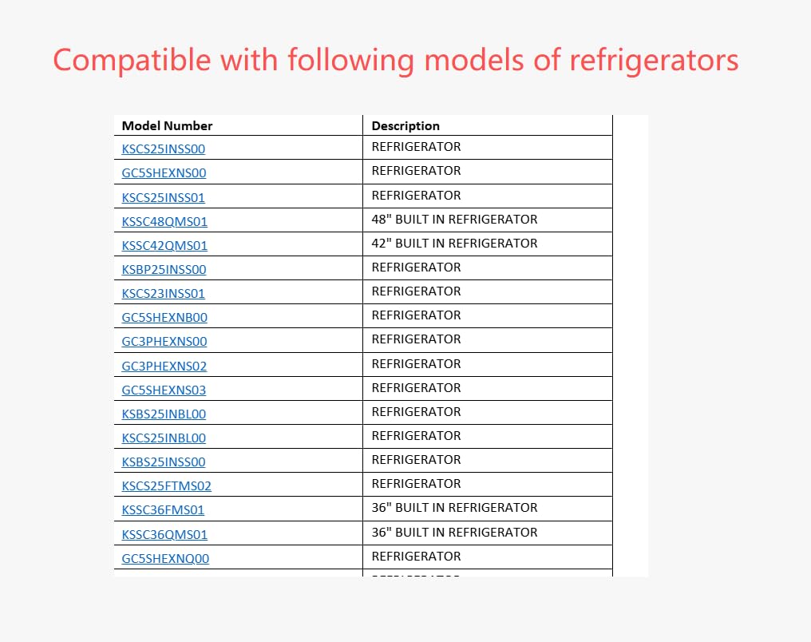The height and width of the screenshot is (642, 811).
Task: Click the GC5SHEXNS00 model number link
Action: point(164,173)
